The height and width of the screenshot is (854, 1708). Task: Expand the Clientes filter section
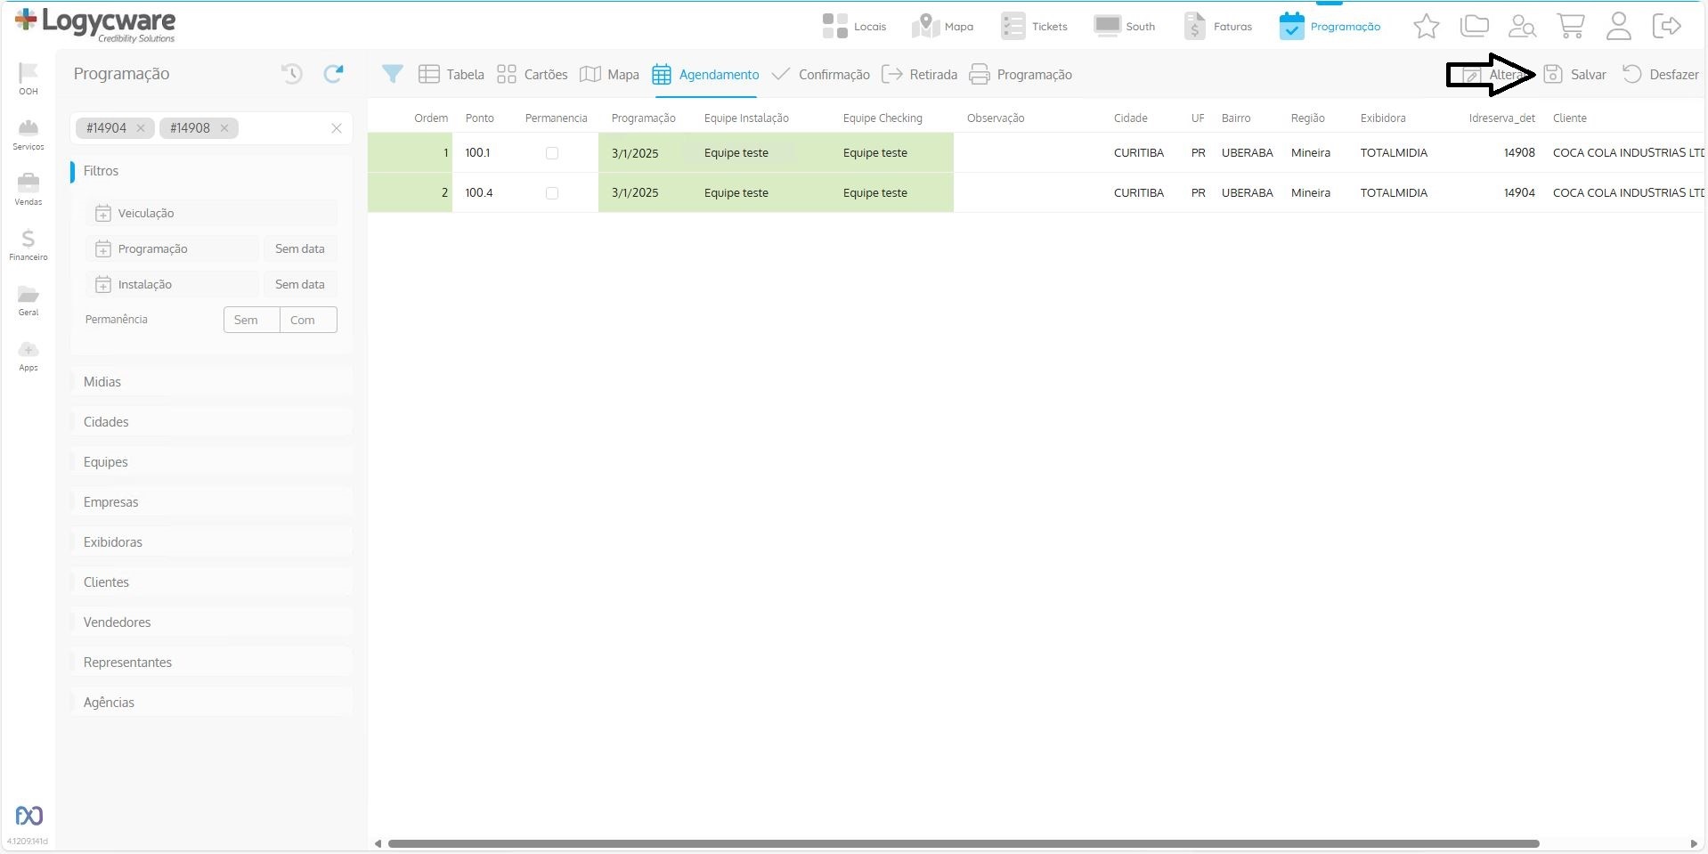(x=212, y=582)
